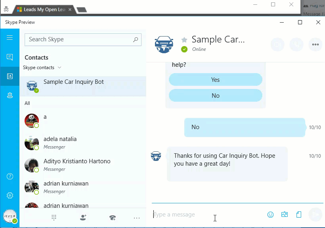Select the Contacts sidebar icon
The height and width of the screenshot is (228, 325).
10,76
